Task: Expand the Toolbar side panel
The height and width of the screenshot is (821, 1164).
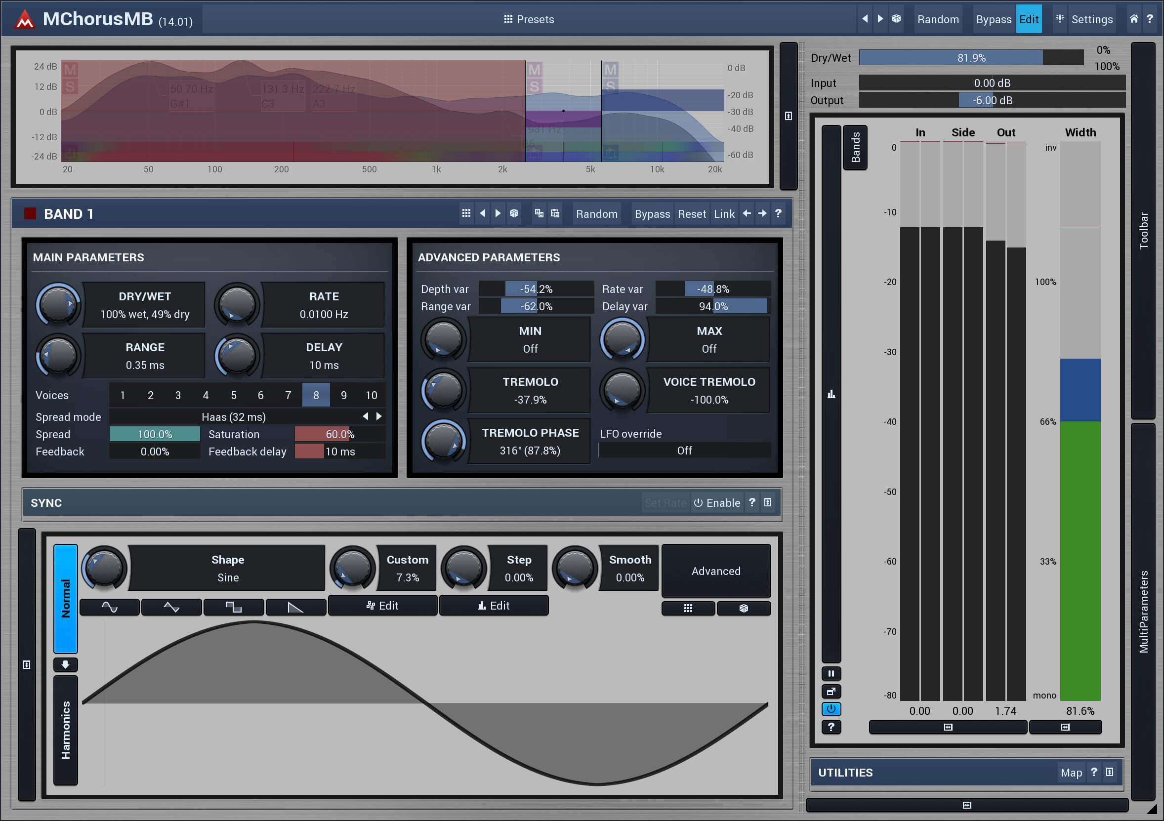Action: click(x=1143, y=231)
